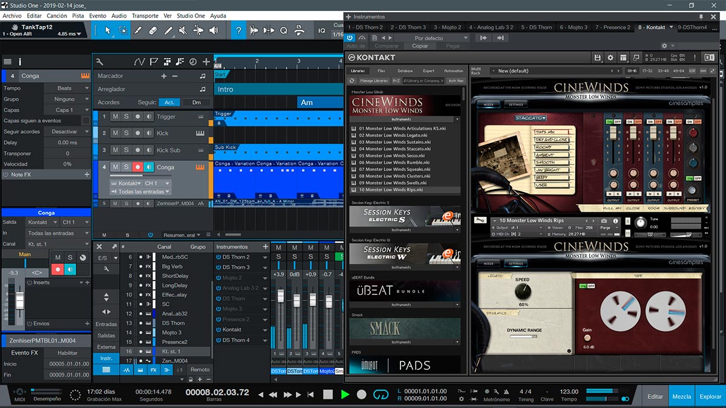
Task: Select the Split tool
Action: tap(138, 30)
